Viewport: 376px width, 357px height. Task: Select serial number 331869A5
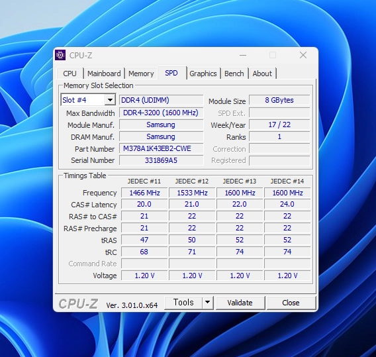coord(161,160)
